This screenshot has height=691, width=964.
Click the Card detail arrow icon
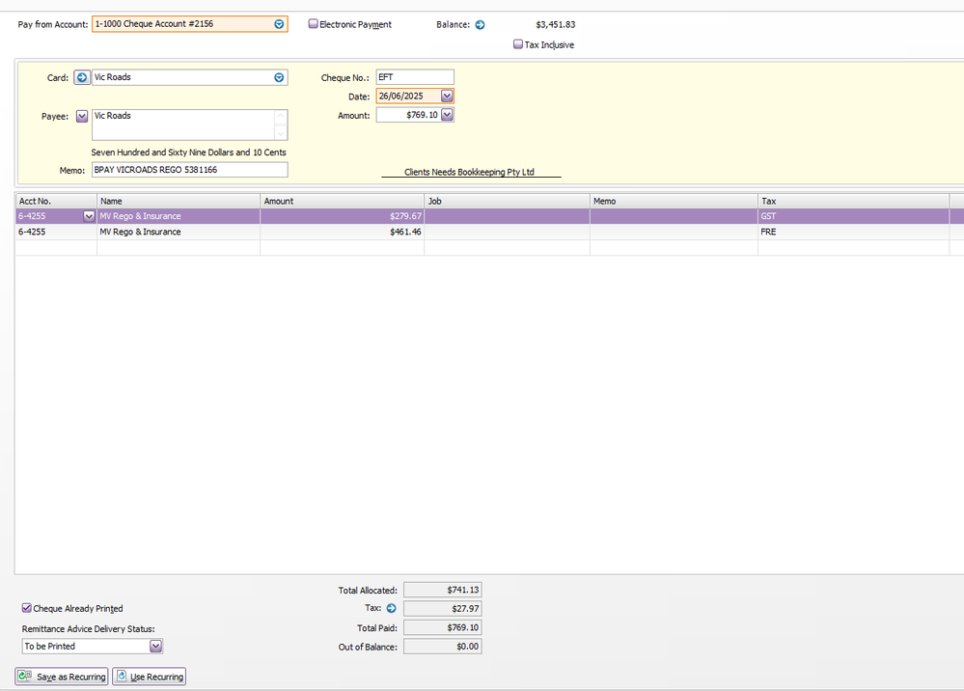82,77
